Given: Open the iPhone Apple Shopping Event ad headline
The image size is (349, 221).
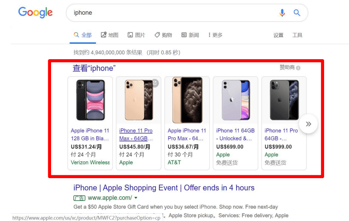Looking at the screenshot, I should [x=164, y=188].
